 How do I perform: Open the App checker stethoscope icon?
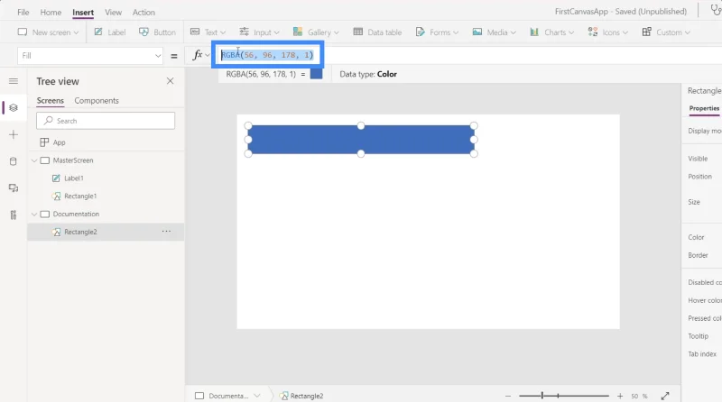point(716,11)
